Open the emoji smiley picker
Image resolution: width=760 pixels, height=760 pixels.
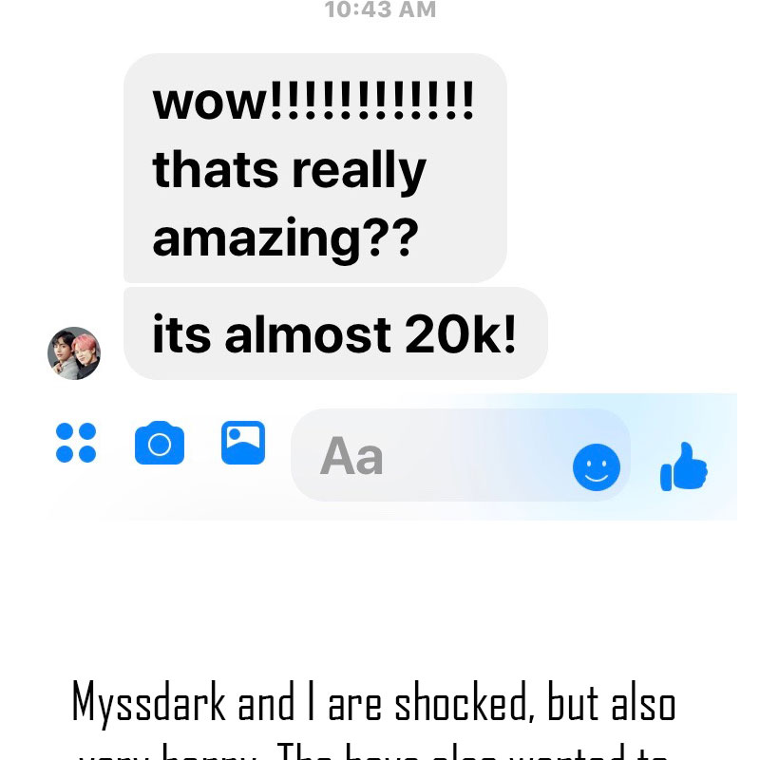coord(597,467)
